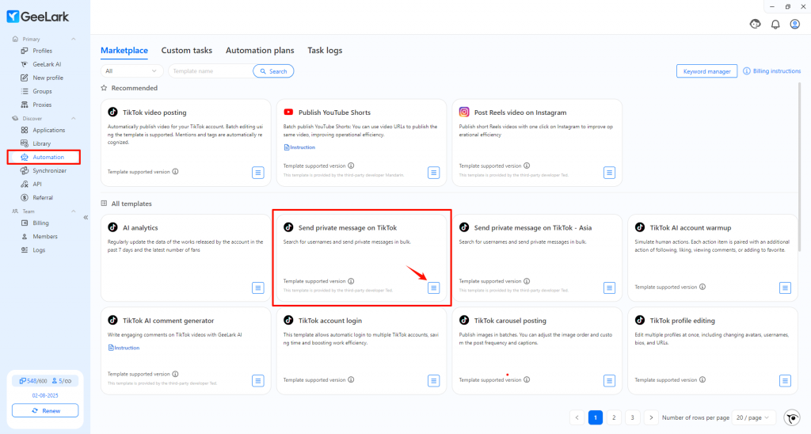Open details icon on Send private message on TikTok card
The image size is (811, 434).
pos(433,288)
